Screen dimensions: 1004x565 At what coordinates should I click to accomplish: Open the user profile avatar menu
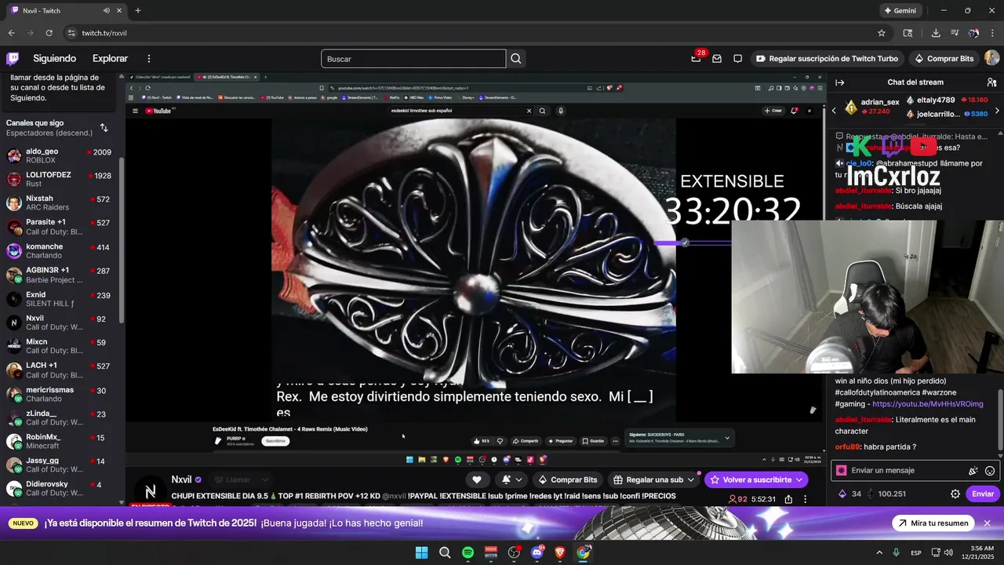[991, 58]
